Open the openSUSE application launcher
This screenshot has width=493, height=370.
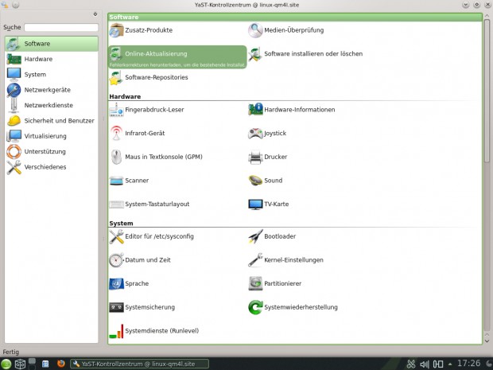tap(6, 364)
